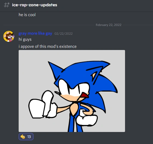Click the reaction count number 13
153x144 pixels.
point(29,137)
